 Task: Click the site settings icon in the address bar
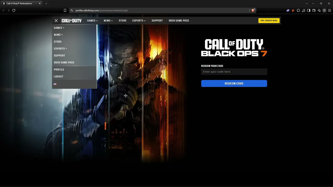pyautogui.click(x=72, y=10)
